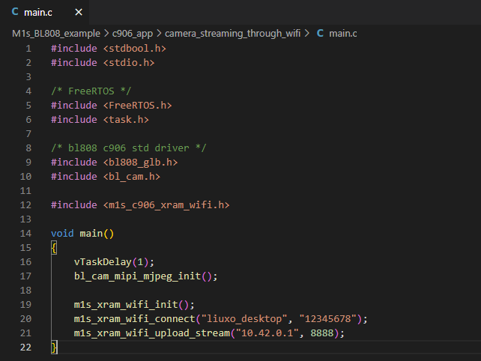The image size is (481, 361).
Task: Click the m1s_xram_wifi_init call
Action: click(126, 305)
